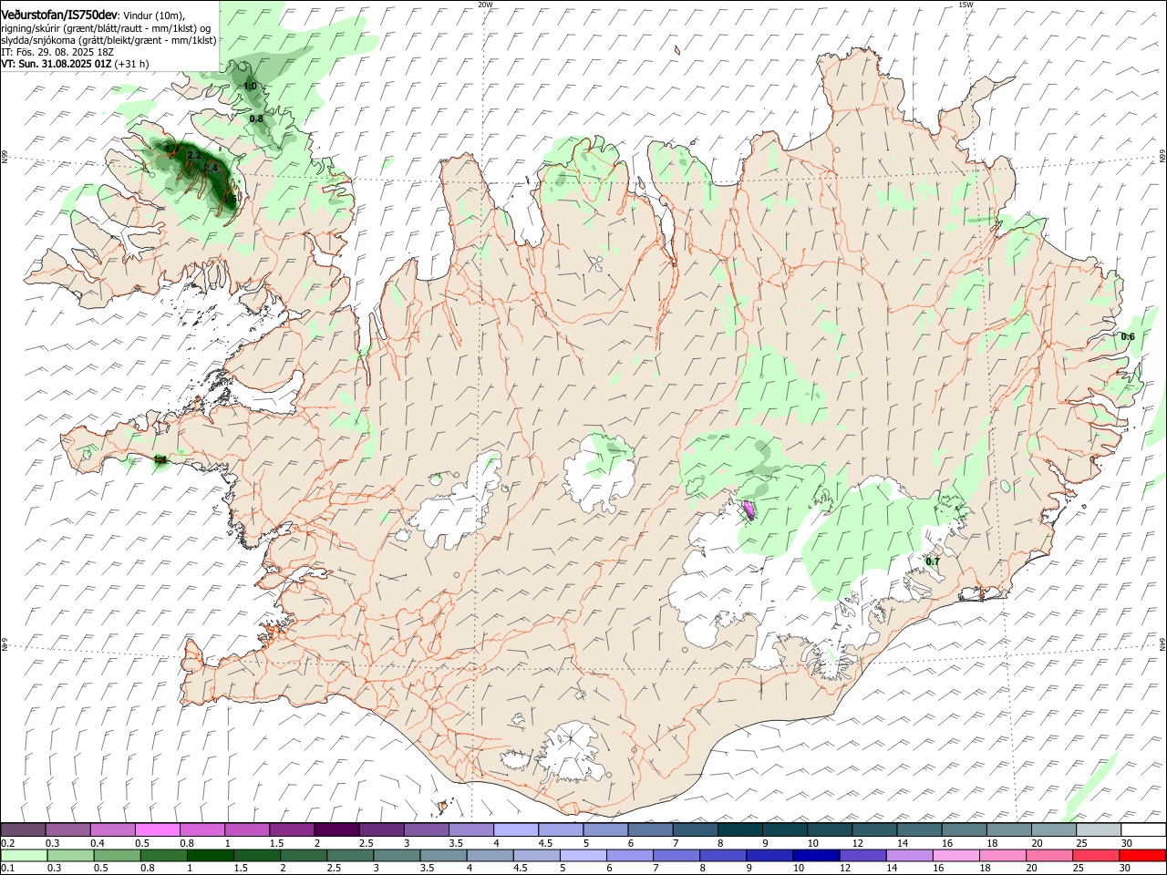Click the '2.2' precipitation value on the map
The image size is (1167, 875).
(193, 156)
